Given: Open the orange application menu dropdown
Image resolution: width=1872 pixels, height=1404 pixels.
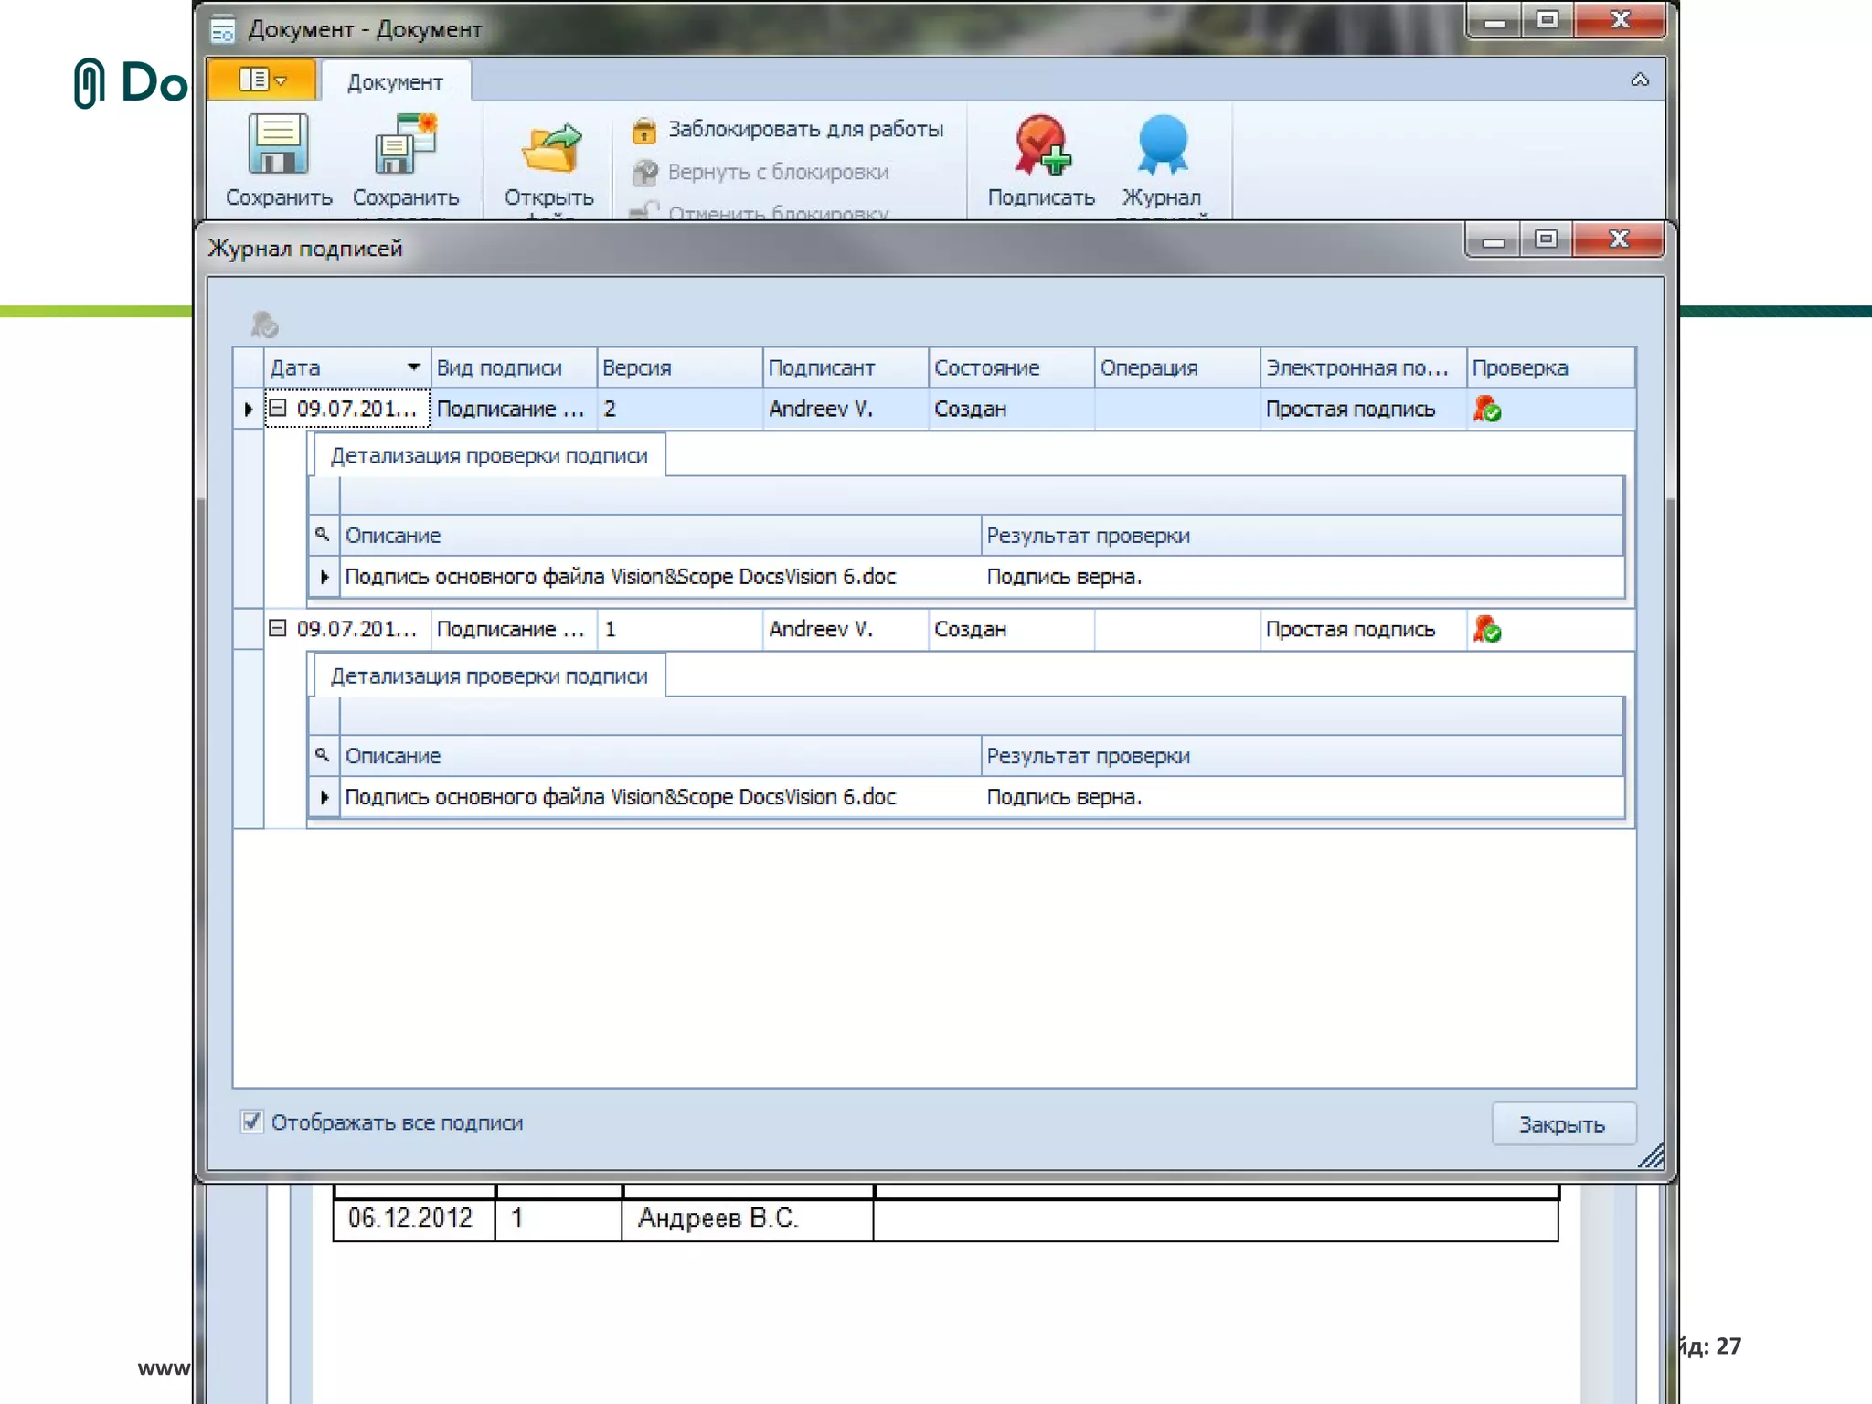Looking at the screenshot, I should point(262,80).
